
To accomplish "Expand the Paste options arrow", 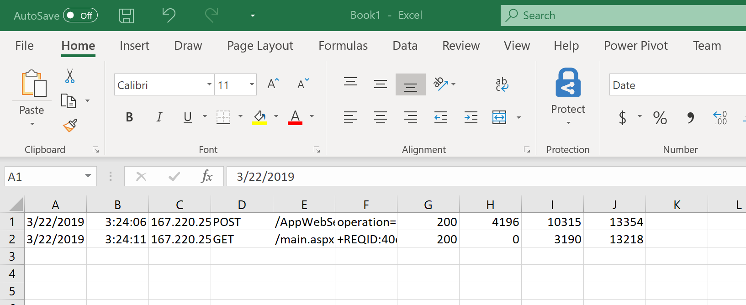I will 32,124.
